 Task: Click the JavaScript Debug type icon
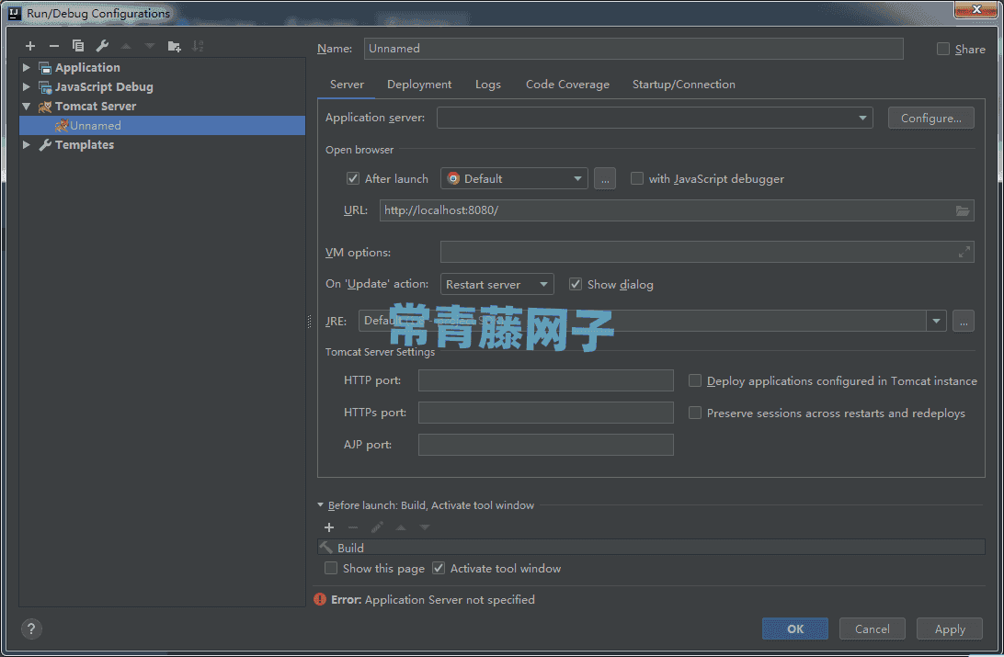point(45,87)
